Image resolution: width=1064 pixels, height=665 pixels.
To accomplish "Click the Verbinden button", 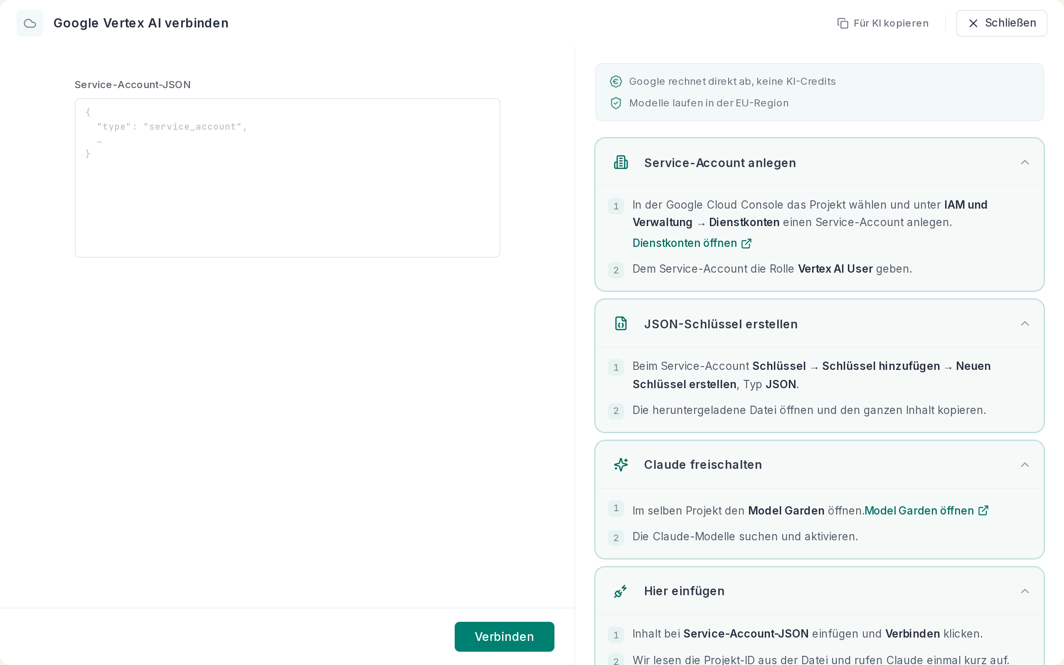I will 504,636.
